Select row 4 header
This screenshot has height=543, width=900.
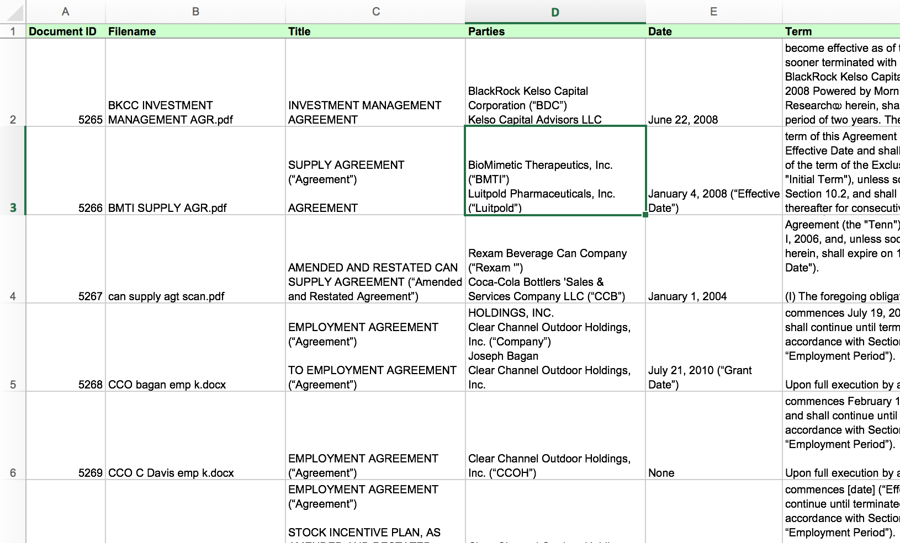(13, 259)
